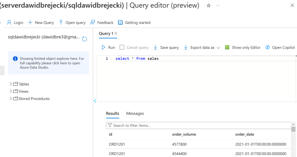Click the Open Copilot icon
The image size is (297, 157).
coord(267,48)
